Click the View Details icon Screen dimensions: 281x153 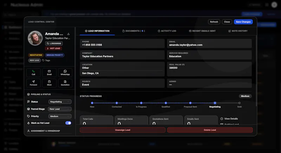pyautogui.click(x=222, y=119)
